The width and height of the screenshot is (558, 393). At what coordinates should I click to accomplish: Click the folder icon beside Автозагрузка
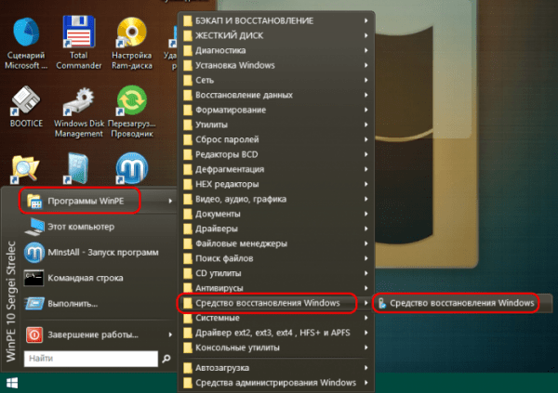click(188, 368)
